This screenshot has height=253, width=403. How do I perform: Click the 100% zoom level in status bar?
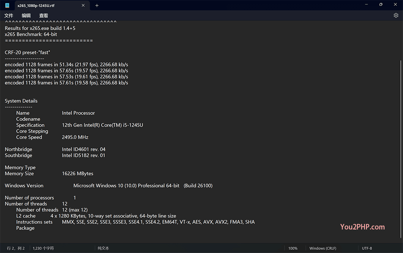coord(293,248)
